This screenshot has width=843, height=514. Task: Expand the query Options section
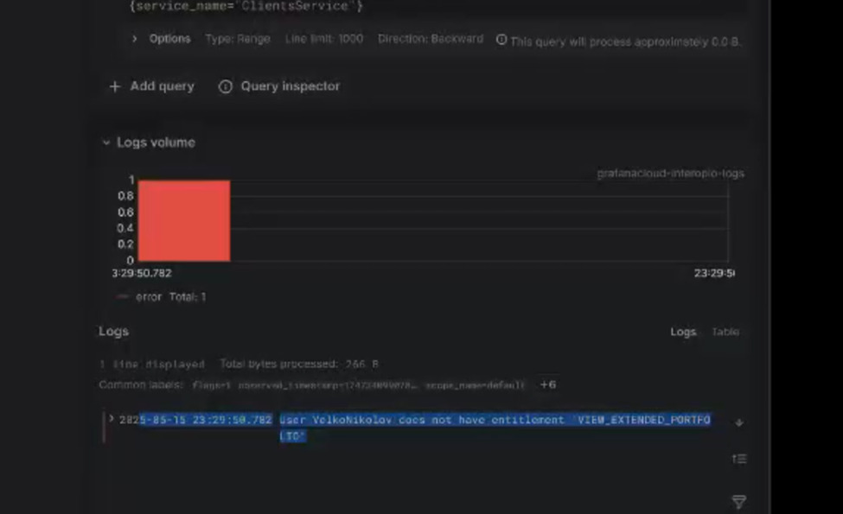coord(163,39)
